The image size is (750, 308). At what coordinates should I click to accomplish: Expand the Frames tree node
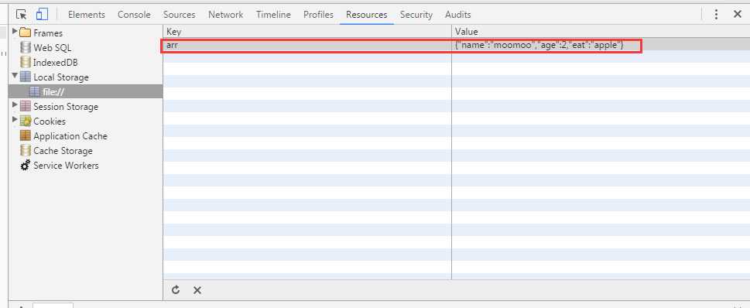[x=15, y=32]
